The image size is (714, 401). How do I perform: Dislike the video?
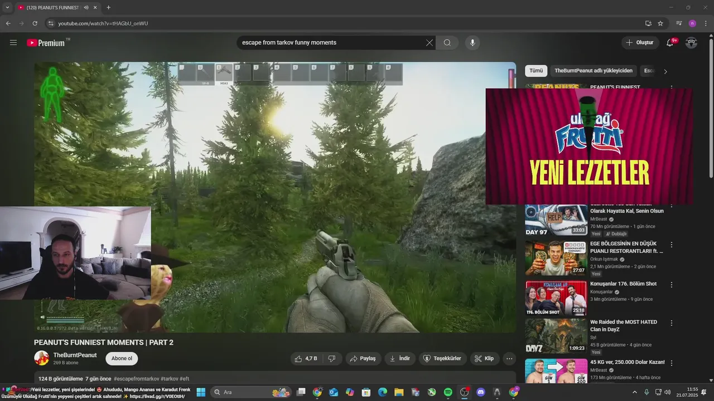point(332,358)
